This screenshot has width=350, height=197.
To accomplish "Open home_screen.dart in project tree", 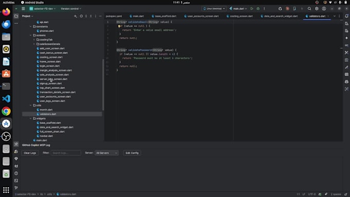I will tap(50, 62).
